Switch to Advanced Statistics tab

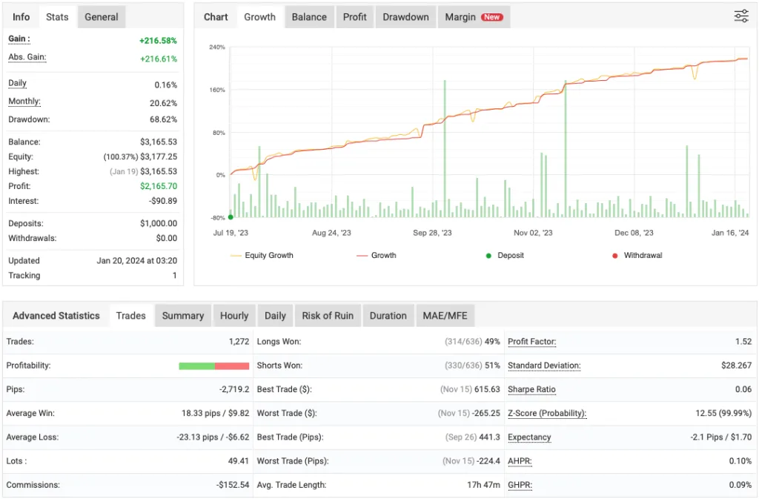[56, 315]
